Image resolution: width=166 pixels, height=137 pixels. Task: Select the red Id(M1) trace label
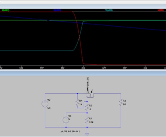161,10
